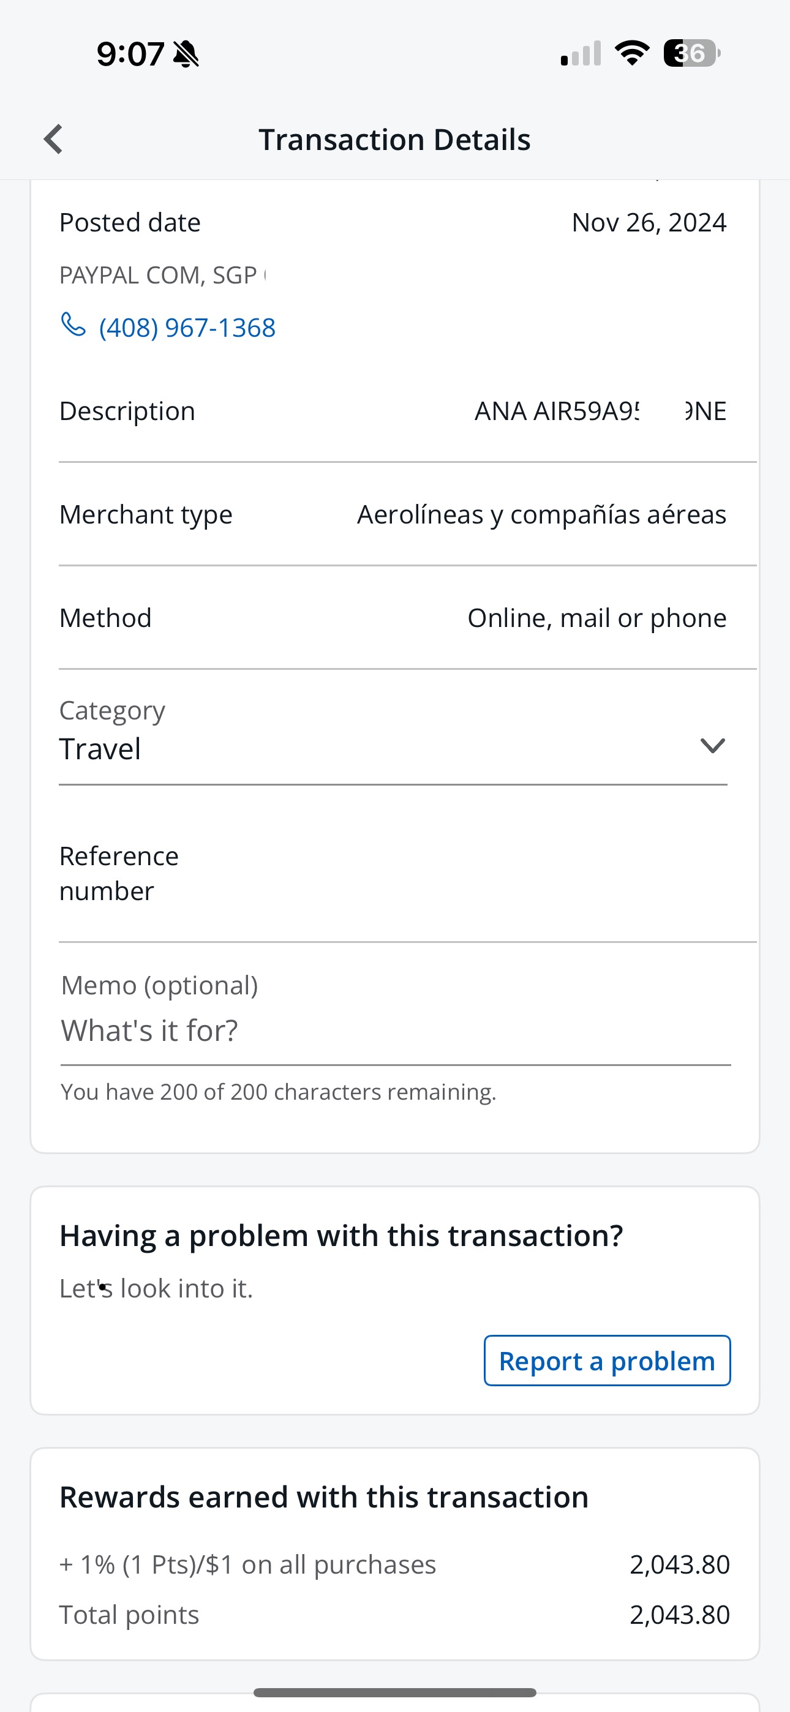Tap the Reference number row
This screenshot has height=1712, width=790.
click(395, 873)
